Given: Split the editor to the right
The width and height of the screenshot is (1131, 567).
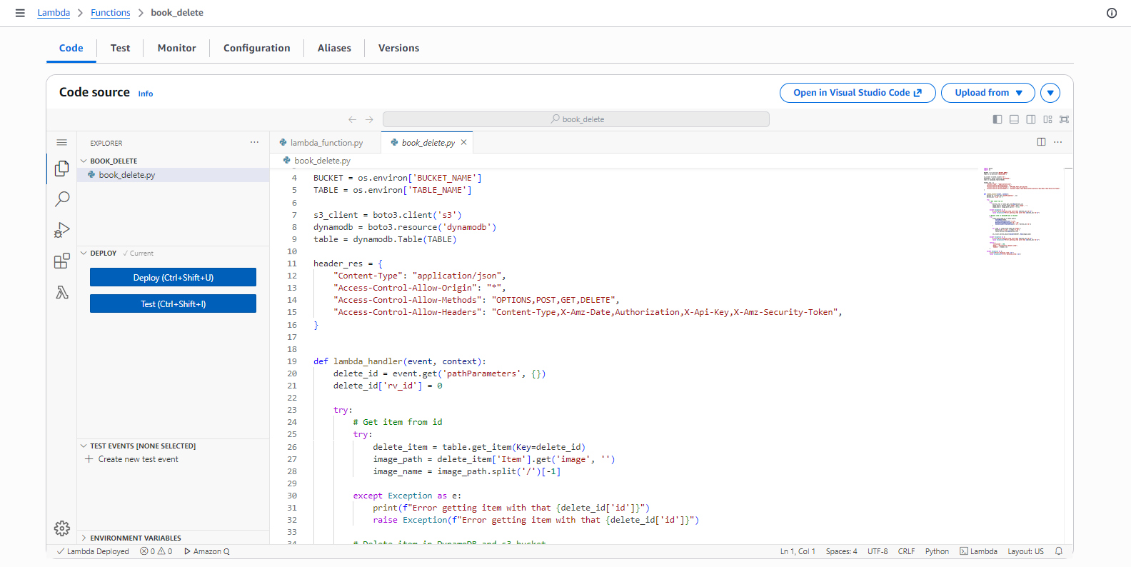Looking at the screenshot, I should tap(1041, 142).
